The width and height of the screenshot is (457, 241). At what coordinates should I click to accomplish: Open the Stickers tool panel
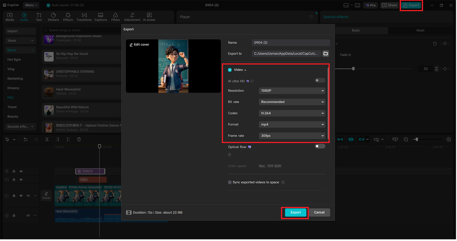[53, 17]
